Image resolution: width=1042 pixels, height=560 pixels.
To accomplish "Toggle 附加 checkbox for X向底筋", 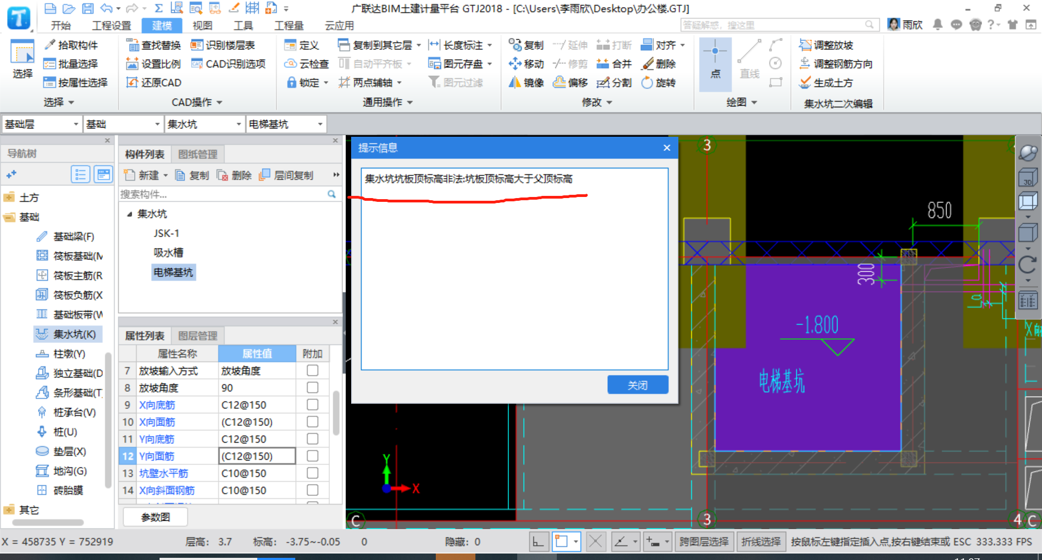I will click(x=313, y=405).
